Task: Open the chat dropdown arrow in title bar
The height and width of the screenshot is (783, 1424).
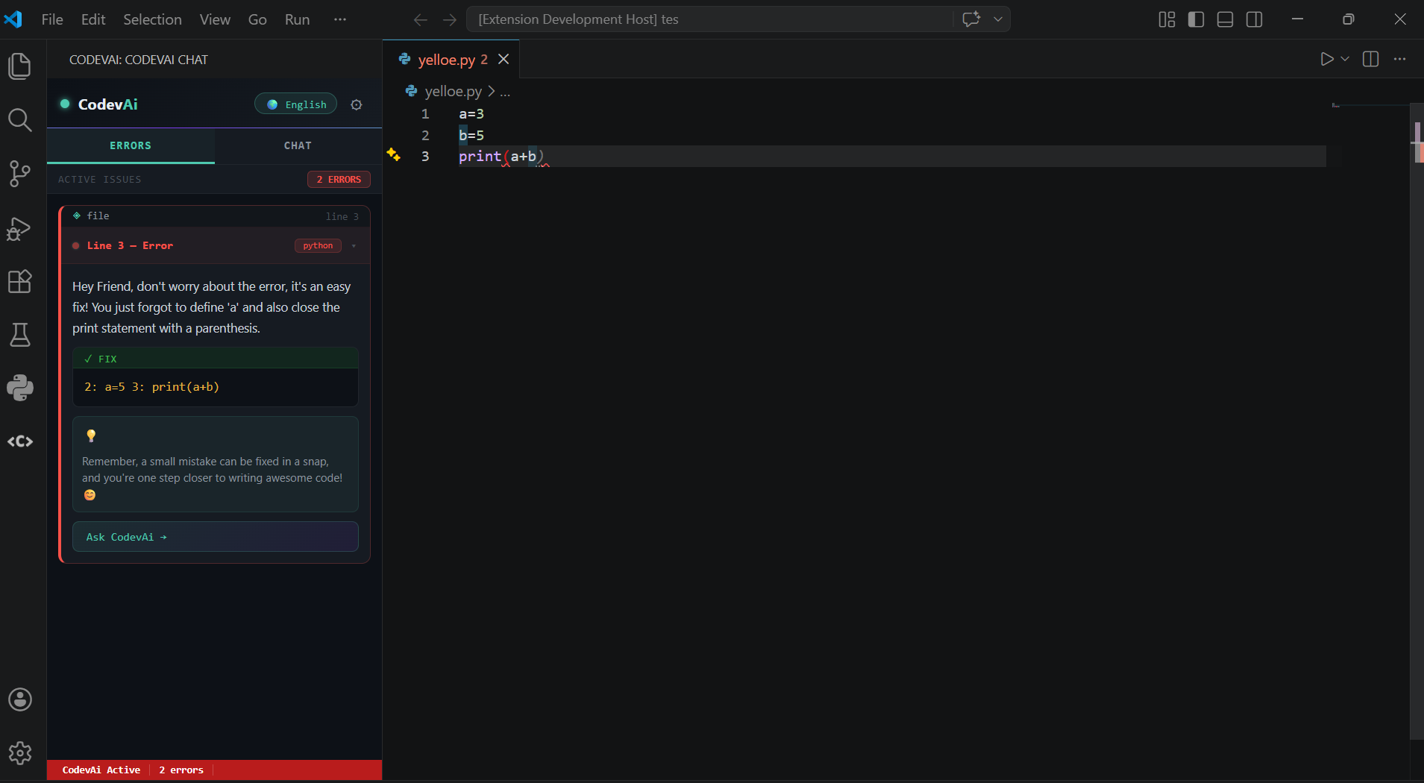Action: pyautogui.click(x=998, y=19)
